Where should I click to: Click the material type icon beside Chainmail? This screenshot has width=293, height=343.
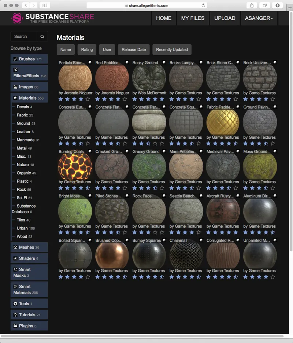pos(201,240)
